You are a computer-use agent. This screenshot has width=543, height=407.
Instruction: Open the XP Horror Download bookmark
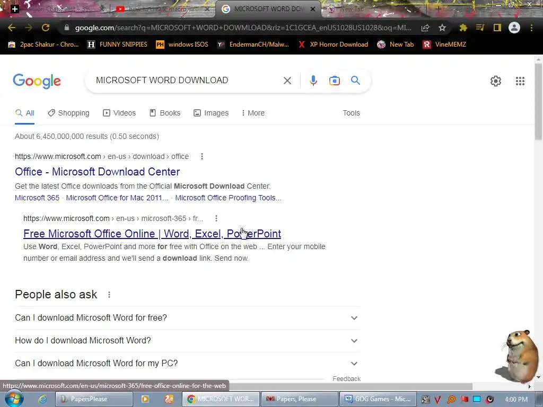pyautogui.click(x=333, y=45)
